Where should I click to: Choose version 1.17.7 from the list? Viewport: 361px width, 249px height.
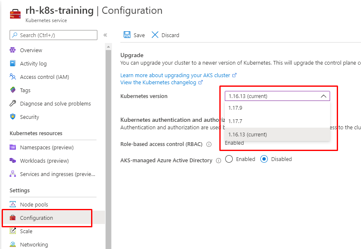pos(277,121)
